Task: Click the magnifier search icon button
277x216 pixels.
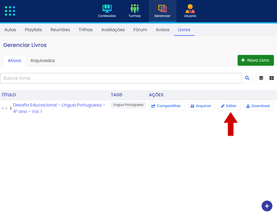Action: tap(247, 78)
